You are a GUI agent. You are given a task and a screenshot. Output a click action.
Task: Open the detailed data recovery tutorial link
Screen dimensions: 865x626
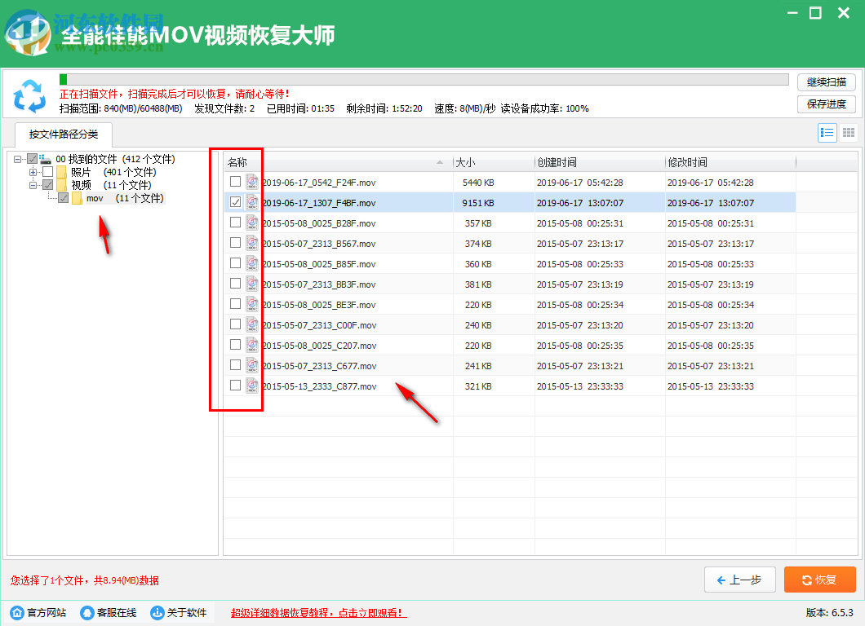317,612
